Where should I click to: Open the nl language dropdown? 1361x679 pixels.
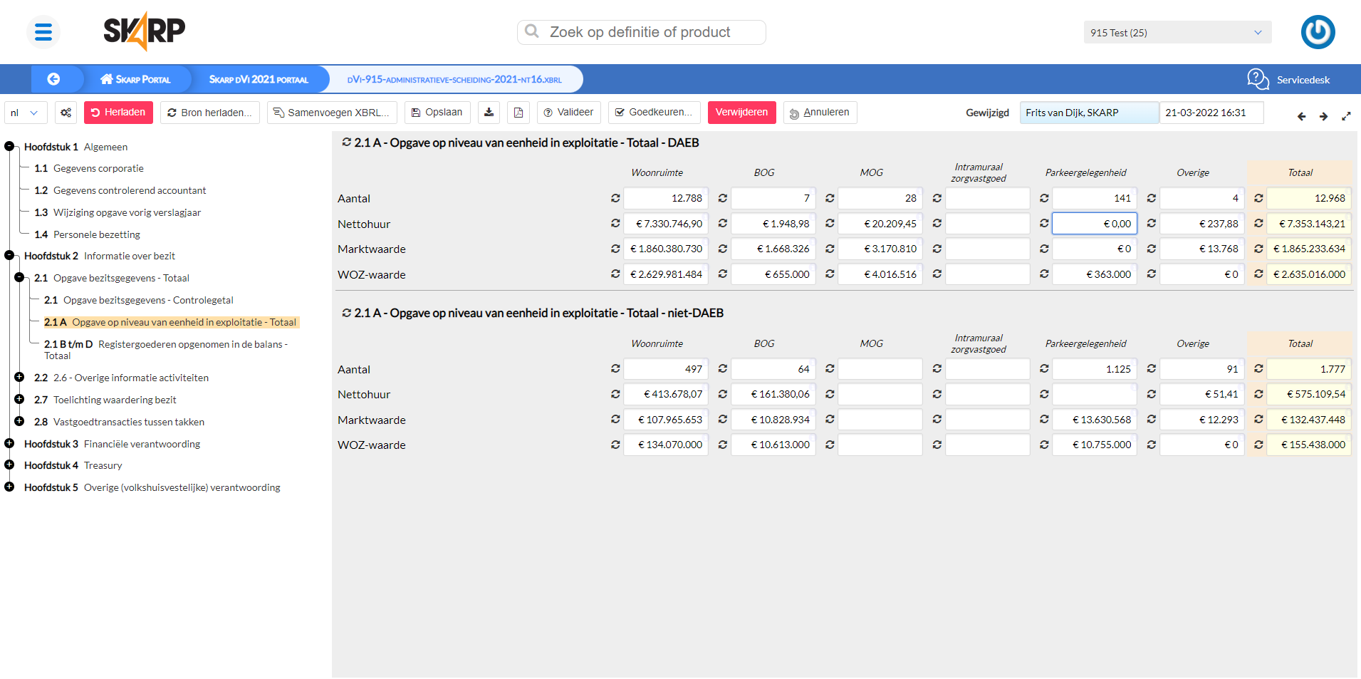(26, 113)
